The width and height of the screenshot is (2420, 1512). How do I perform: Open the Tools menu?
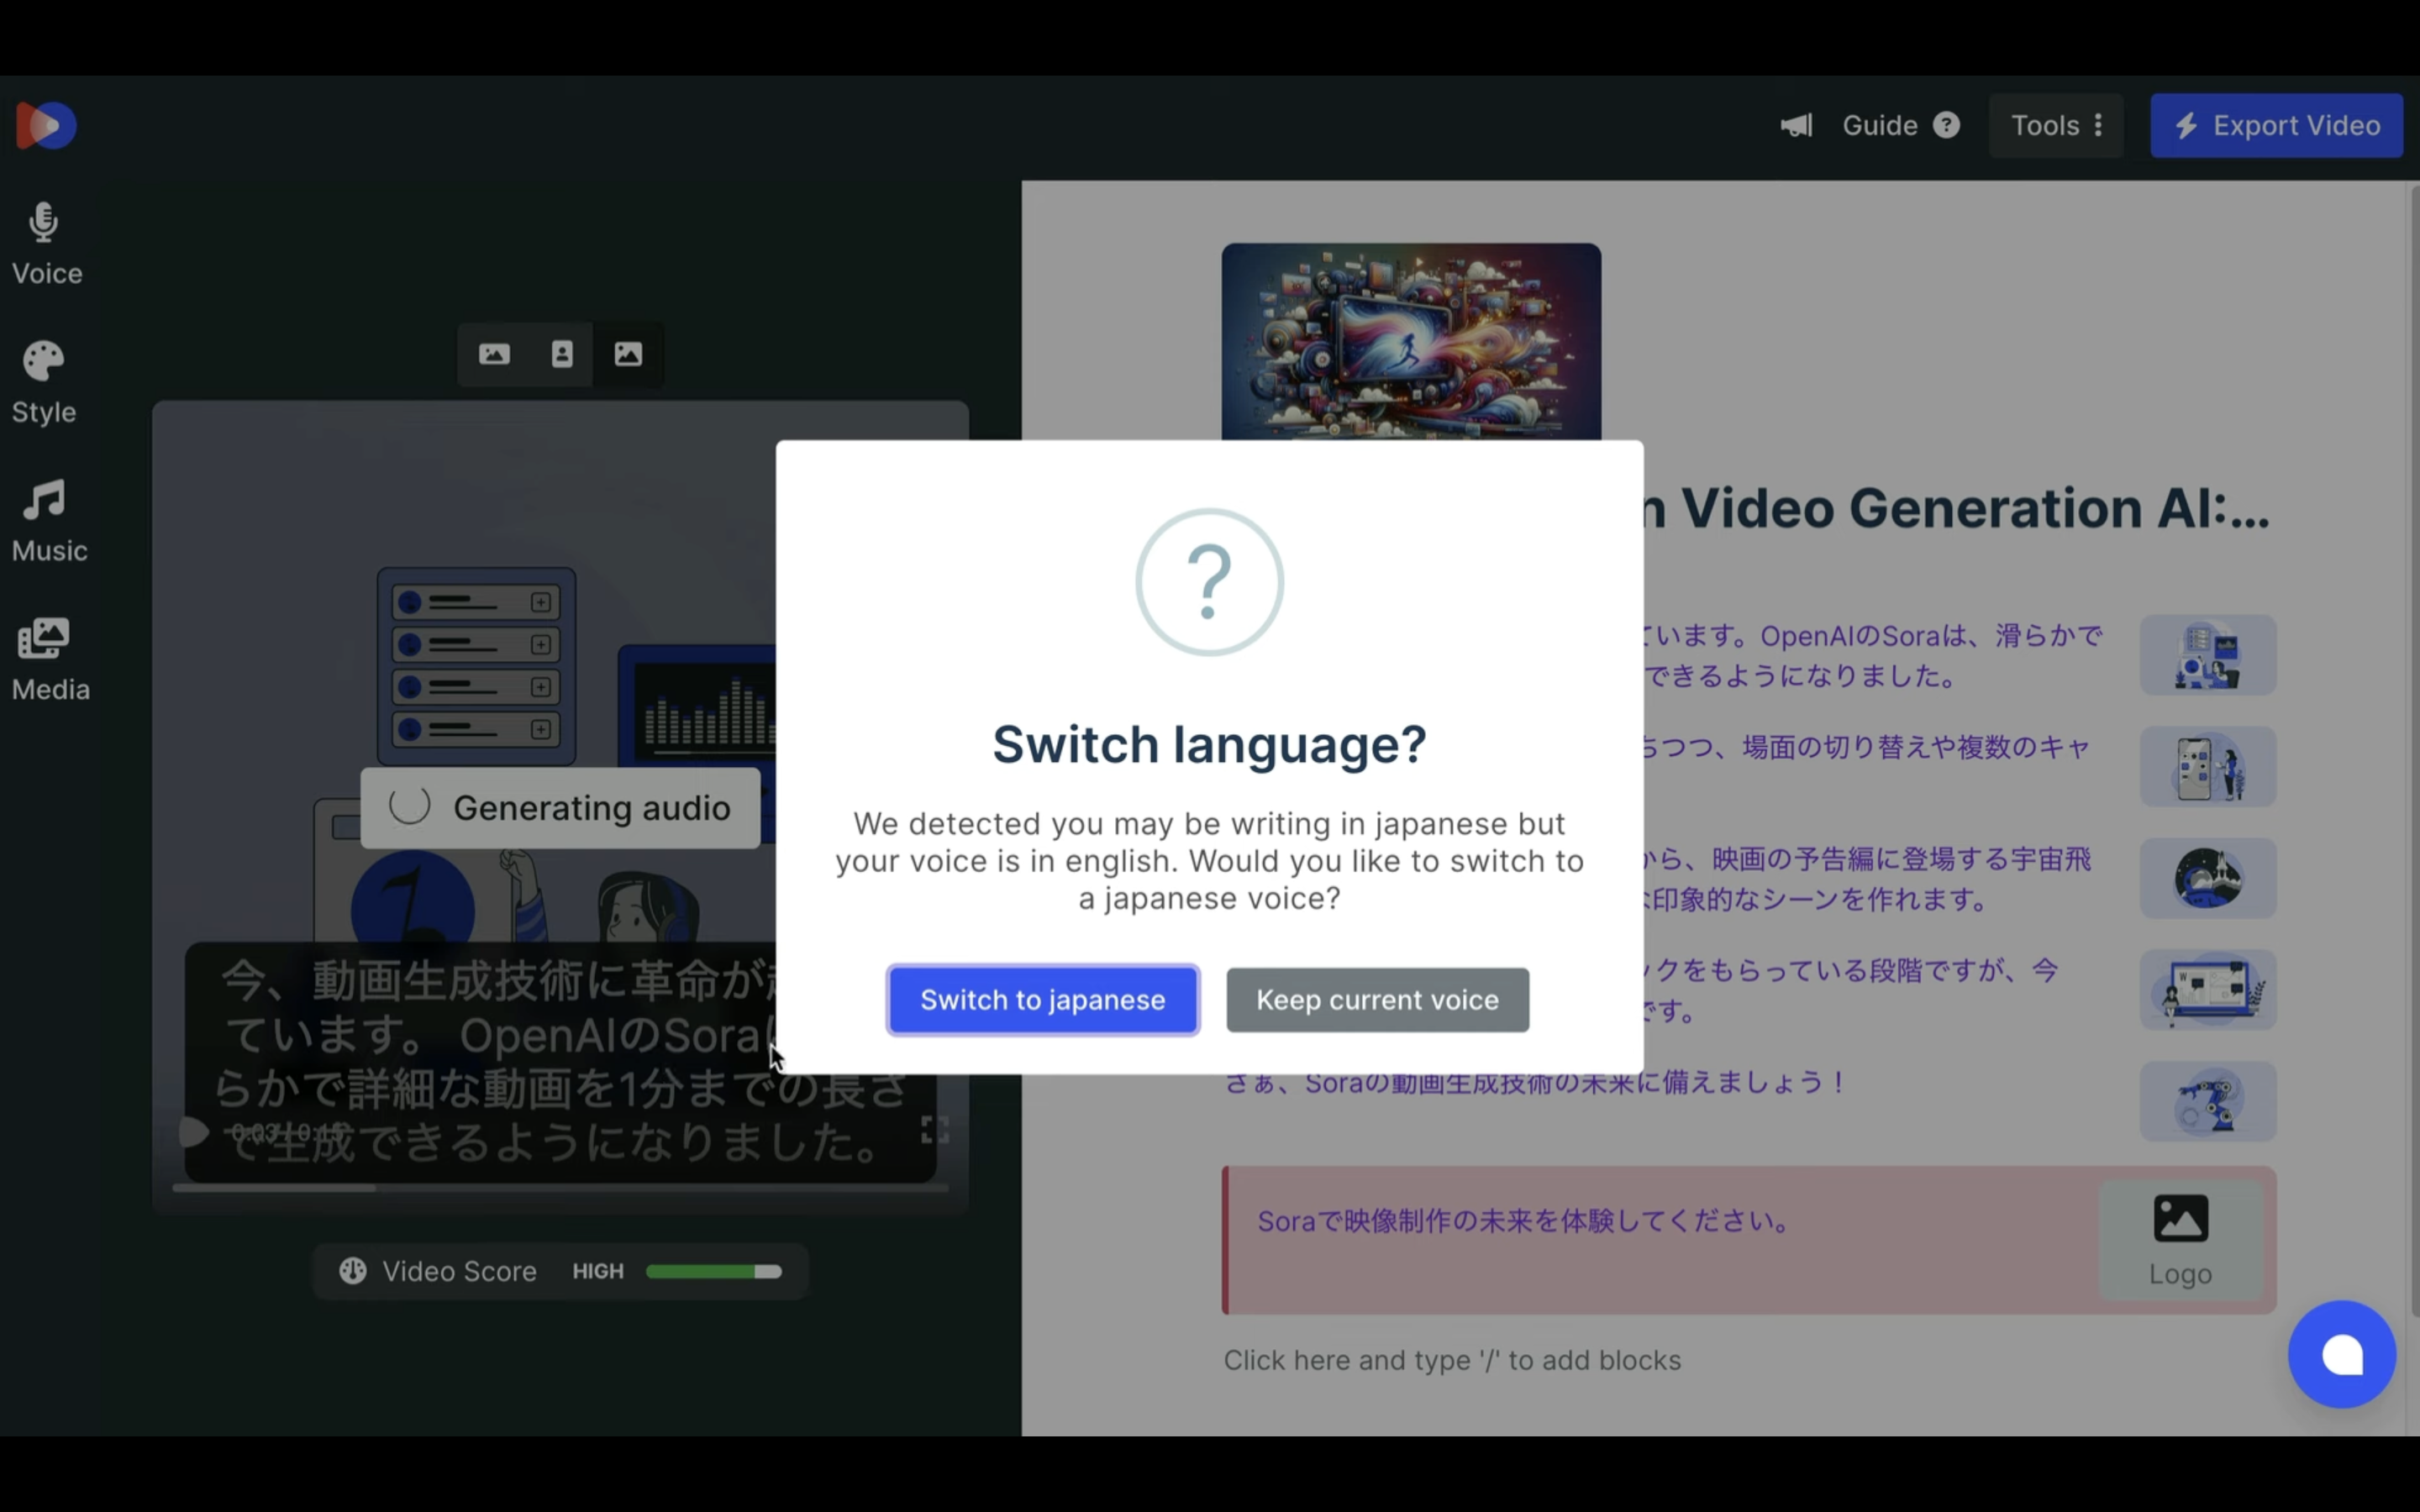pos(2056,126)
